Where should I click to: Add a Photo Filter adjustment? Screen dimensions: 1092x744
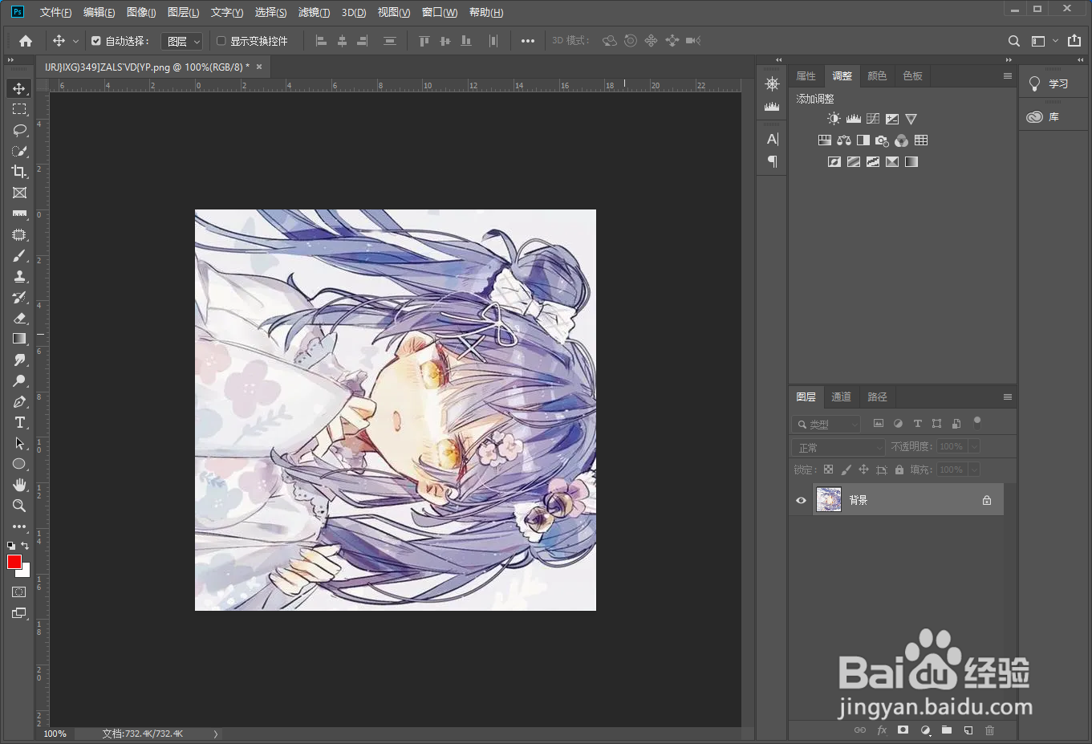click(883, 140)
